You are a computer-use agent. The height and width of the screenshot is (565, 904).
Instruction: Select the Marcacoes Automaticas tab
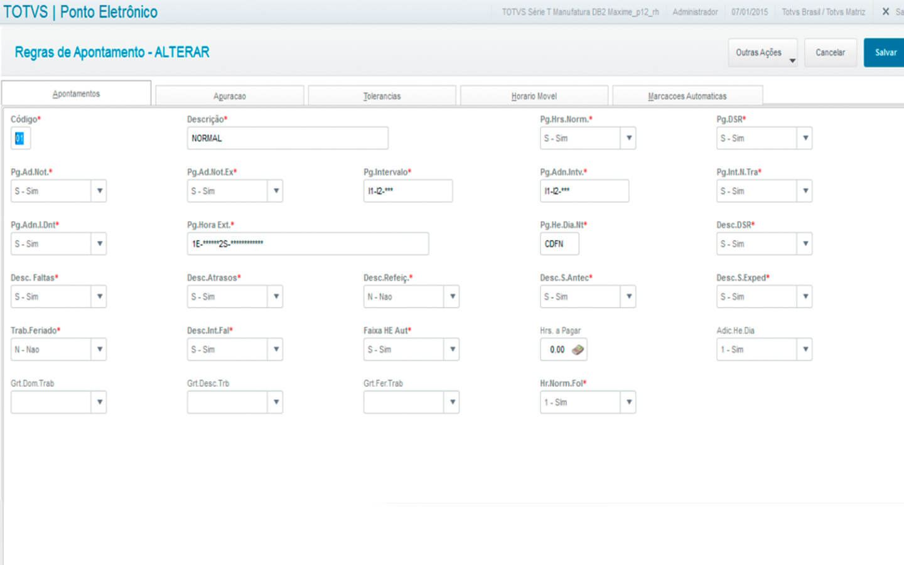687,96
